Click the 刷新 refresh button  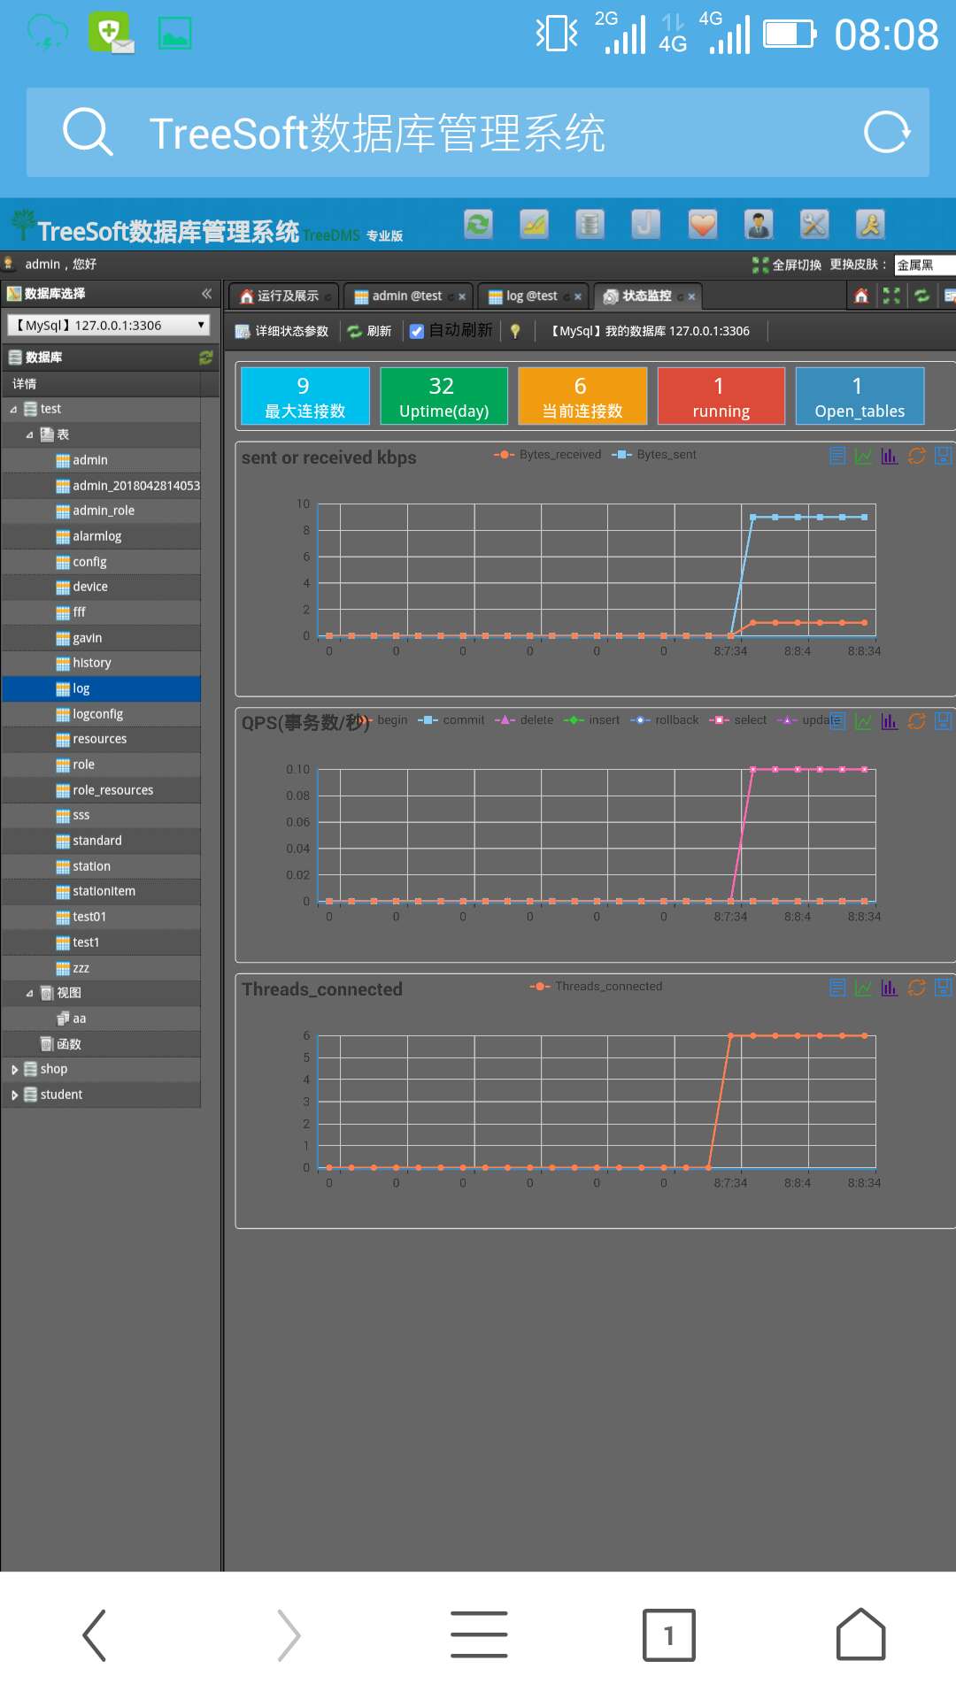point(369,332)
